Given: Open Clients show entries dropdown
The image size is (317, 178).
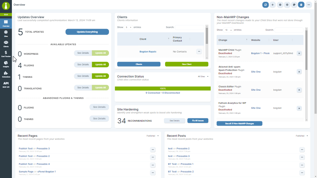Looking at the screenshot, I should (128, 27).
